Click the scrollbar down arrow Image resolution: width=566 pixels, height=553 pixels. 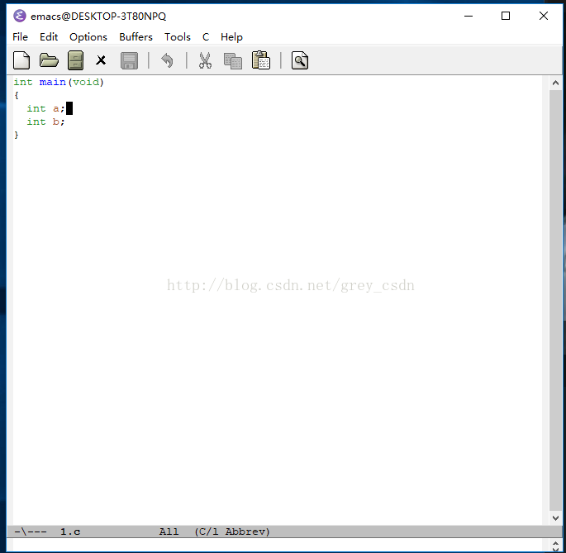point(555,518)
